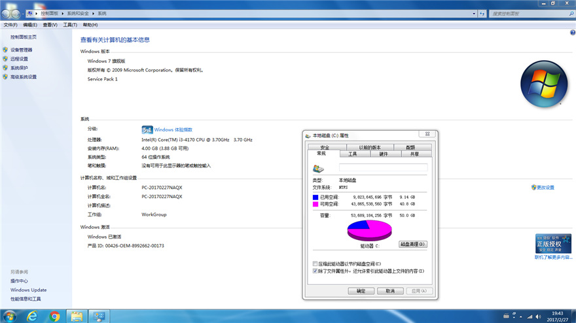Open the 查看(V) menu
The image size is (576, 323).
point(50,25)
